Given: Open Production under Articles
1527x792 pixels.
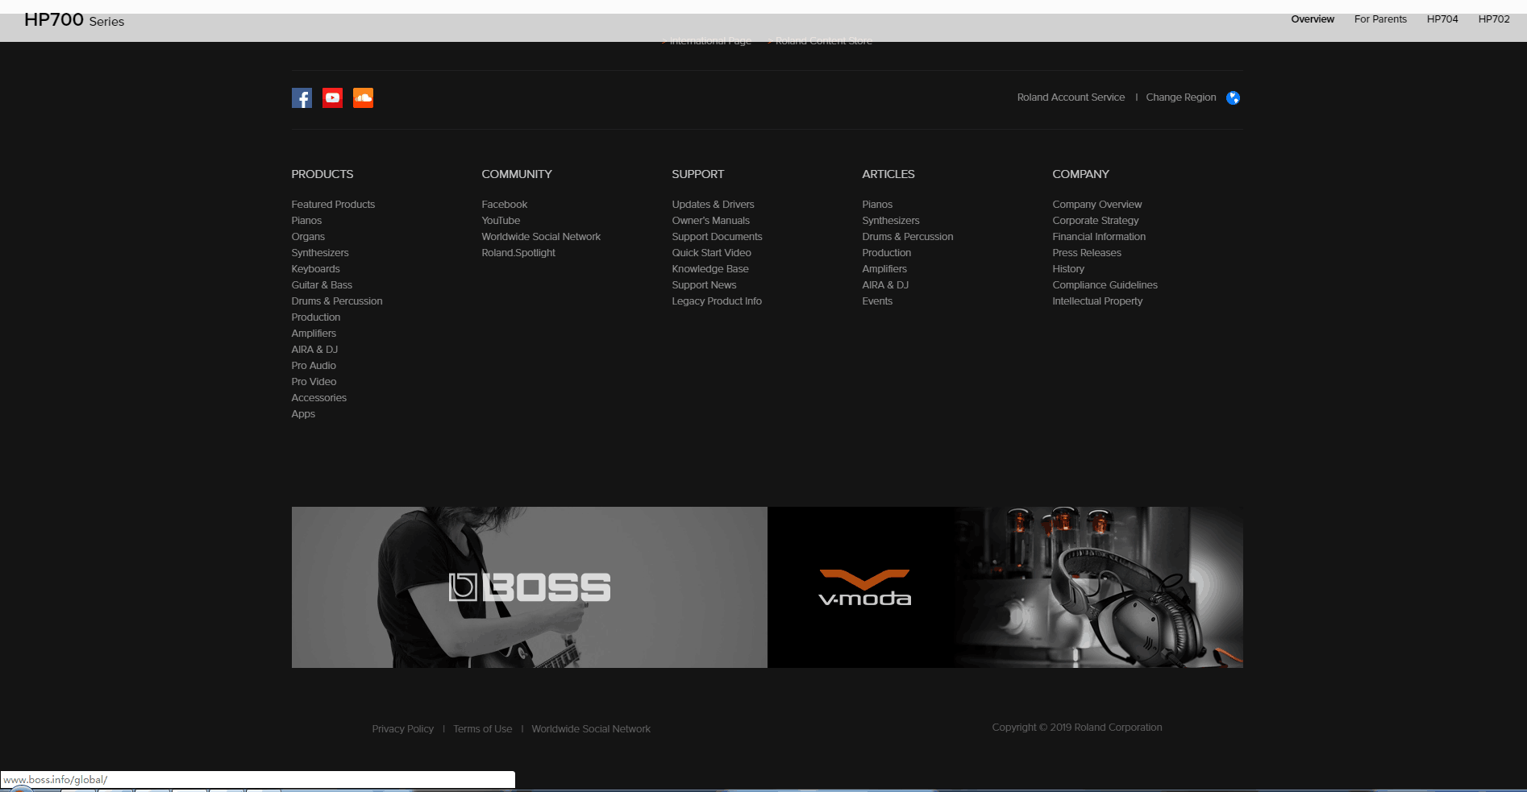Looking at the screenshot, I should point(887,253).
